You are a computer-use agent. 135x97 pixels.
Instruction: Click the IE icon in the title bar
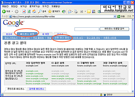coord(2,2)
